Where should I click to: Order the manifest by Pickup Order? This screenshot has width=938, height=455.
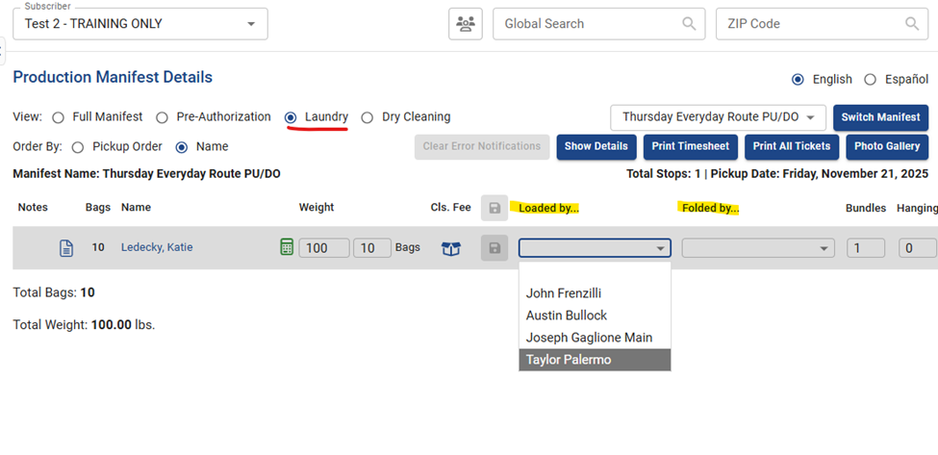coord(79,147)
